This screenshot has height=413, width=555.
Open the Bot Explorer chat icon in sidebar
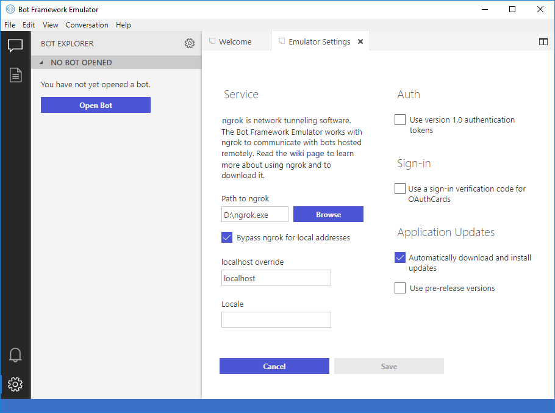pos(15,46)
